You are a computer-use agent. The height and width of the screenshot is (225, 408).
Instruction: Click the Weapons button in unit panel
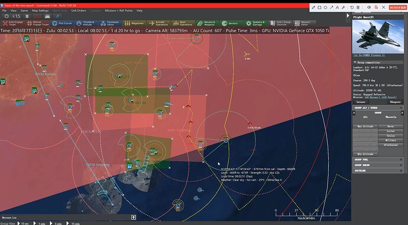tap(395, 102)
